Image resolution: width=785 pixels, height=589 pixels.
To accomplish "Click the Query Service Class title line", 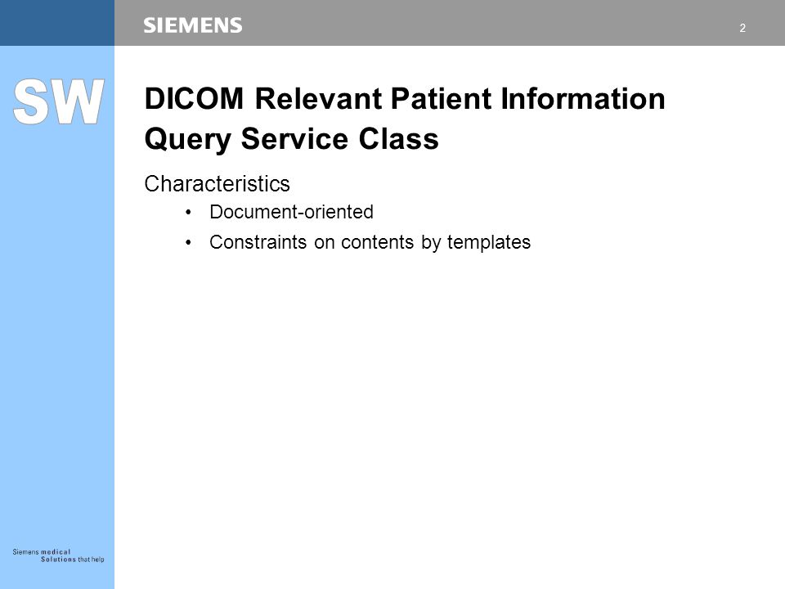I will 291,139.
